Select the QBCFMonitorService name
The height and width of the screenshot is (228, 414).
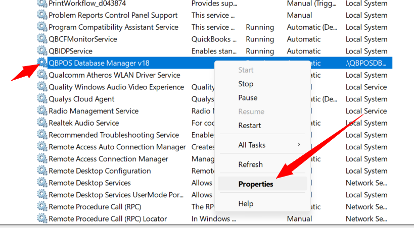[83, 39]
